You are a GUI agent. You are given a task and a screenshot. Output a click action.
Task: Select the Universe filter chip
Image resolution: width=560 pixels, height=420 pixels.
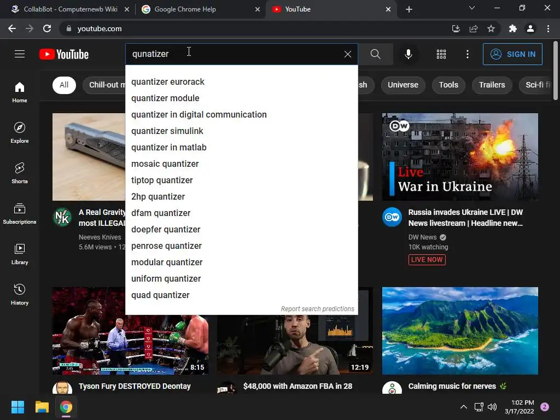coord(403,85)
